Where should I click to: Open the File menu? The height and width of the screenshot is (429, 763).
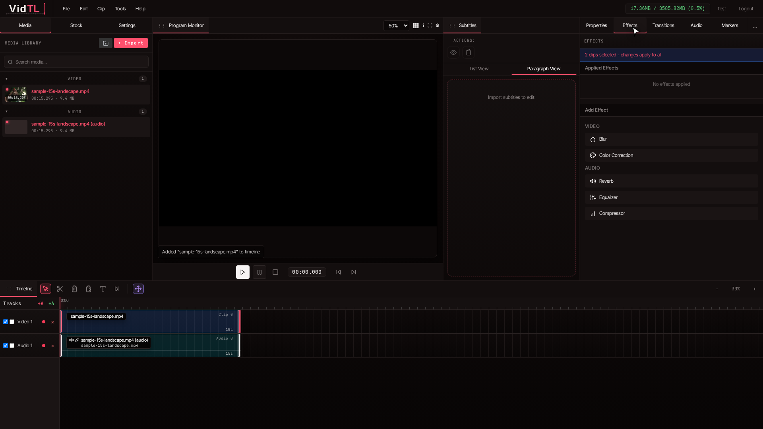[x=66, y=9]
